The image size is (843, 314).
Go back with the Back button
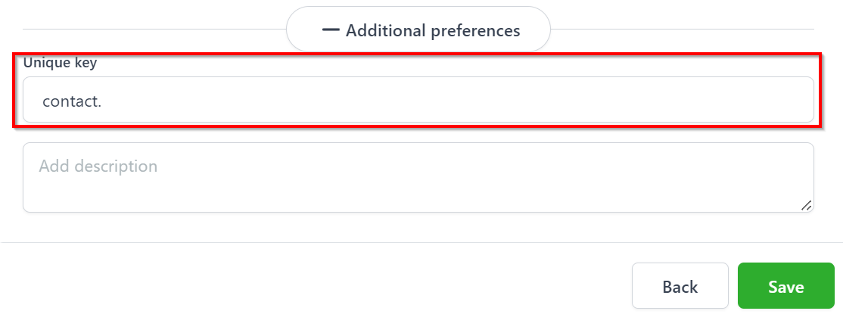coord(680,287)
